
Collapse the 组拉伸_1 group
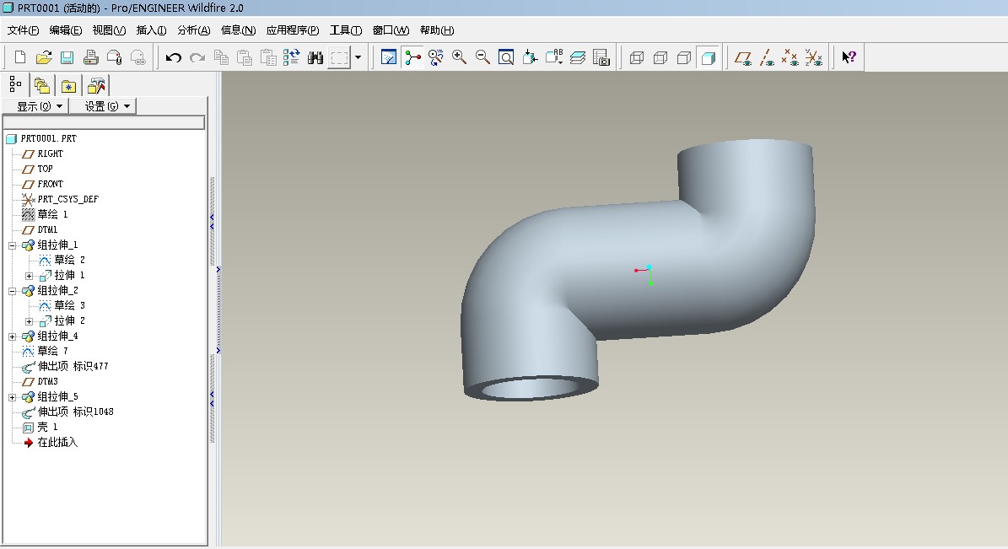click(12, 245)
